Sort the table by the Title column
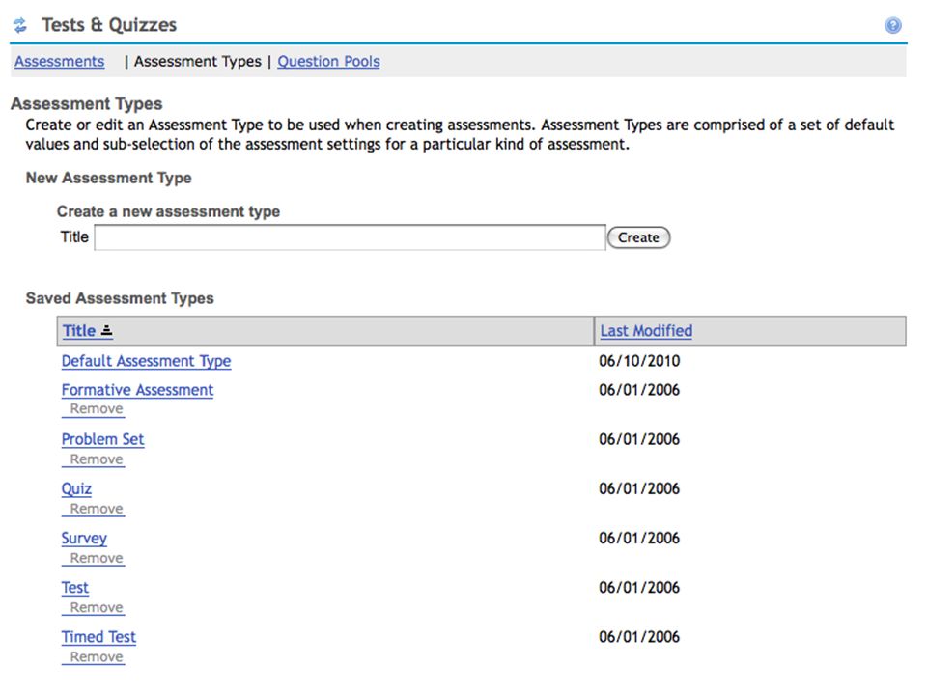Image resolution: width=927 pixels, height=695 pixels. (x=79, y=330)
